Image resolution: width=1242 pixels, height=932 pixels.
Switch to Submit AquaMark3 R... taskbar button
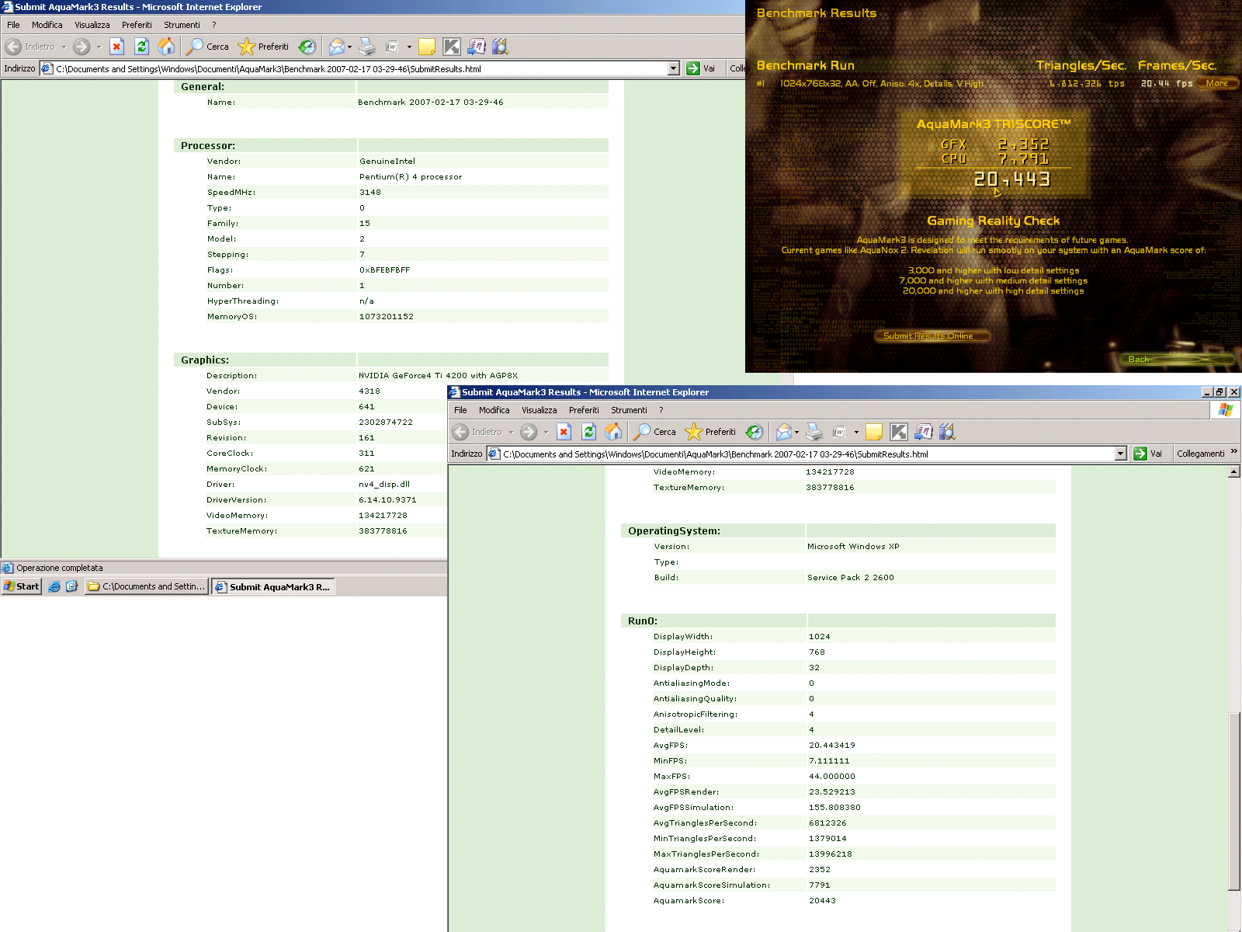[x=272, y=586]
